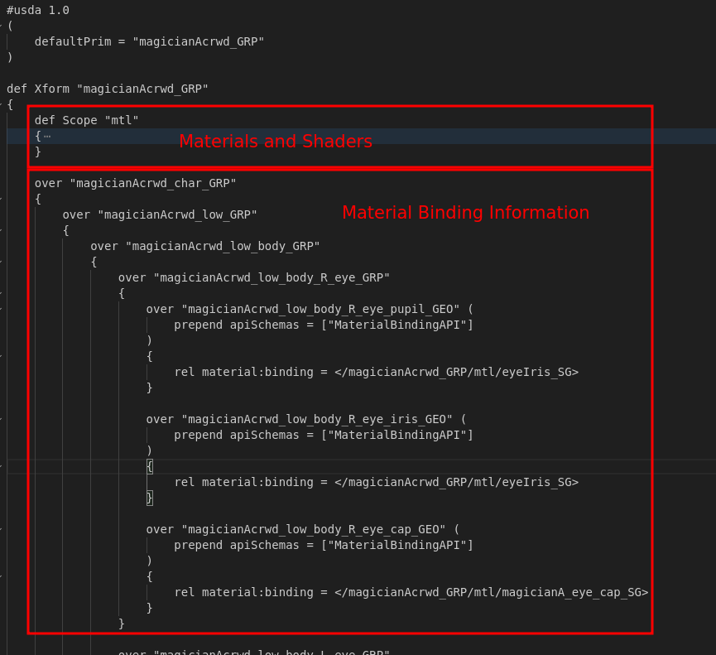
Task: Click the highlighted closing brace under R_eye_iris_GEO
Action: pos(150,498)
